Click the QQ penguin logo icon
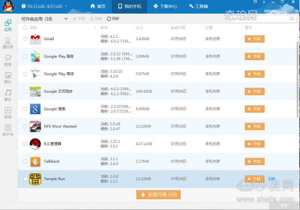 [x=8, y=6]
